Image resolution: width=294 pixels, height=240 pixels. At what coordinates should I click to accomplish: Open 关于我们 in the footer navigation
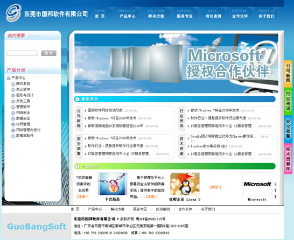click(208, 209)
